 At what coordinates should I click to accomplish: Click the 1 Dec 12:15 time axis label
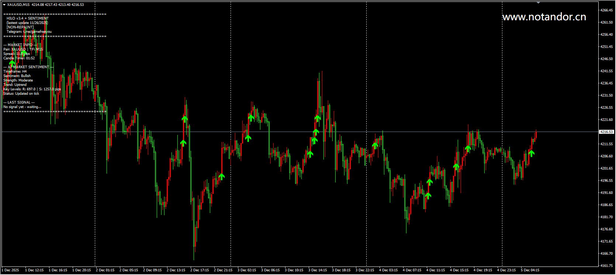(x=34, y=270)
